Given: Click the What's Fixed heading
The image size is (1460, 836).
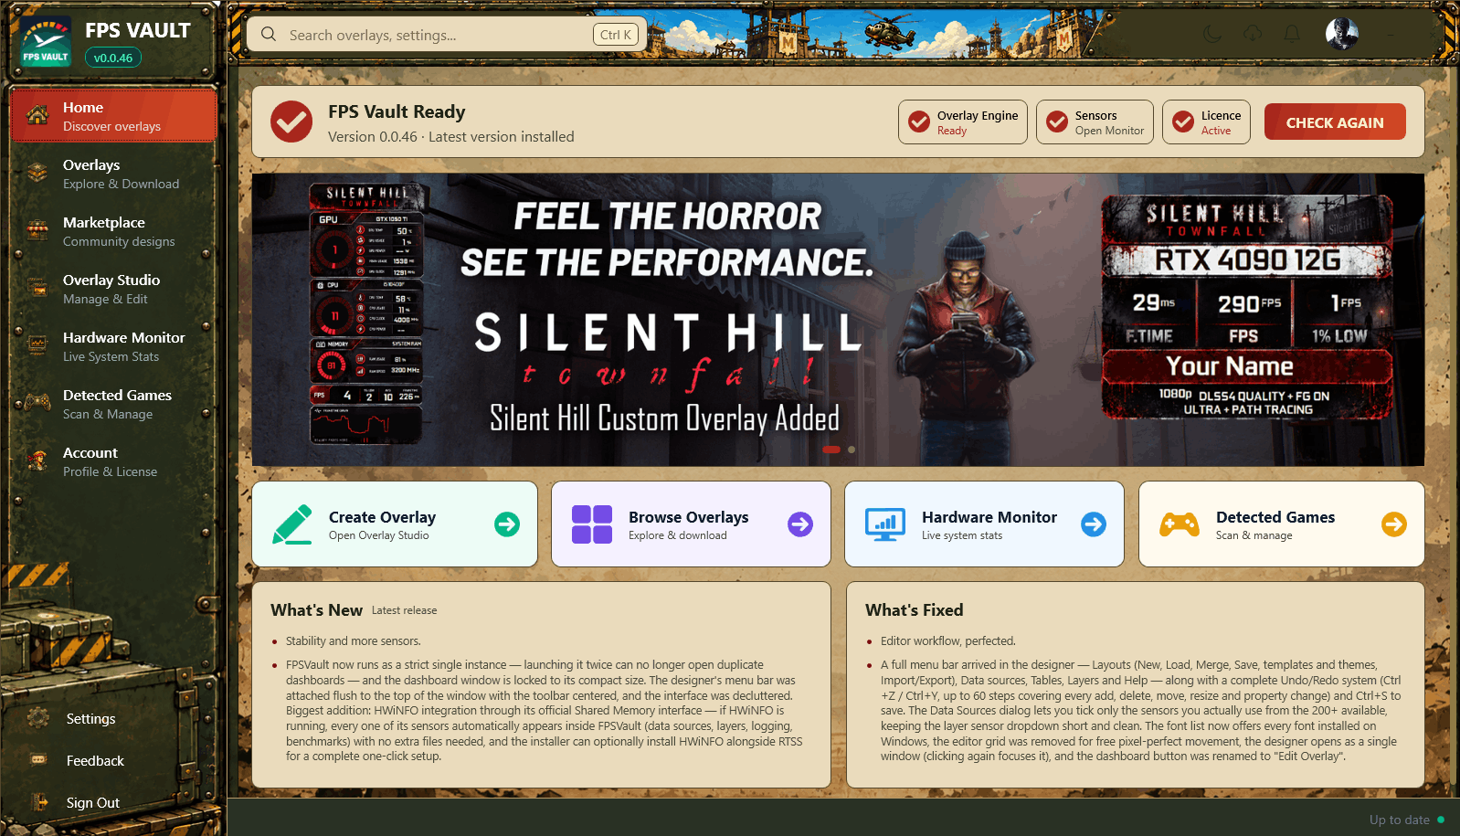Looking at the screenshot, I should point(914,610).
